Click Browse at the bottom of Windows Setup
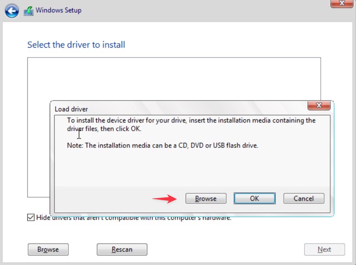Viewport: 356px width, 265px height. [48, 249]
